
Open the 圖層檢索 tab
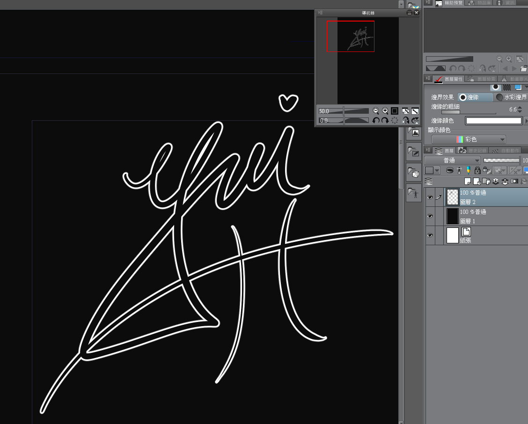click(482, 79)
